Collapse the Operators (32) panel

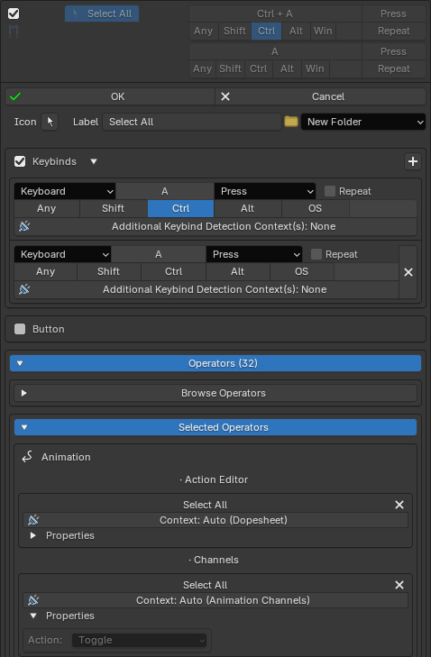tap(215, 364)
